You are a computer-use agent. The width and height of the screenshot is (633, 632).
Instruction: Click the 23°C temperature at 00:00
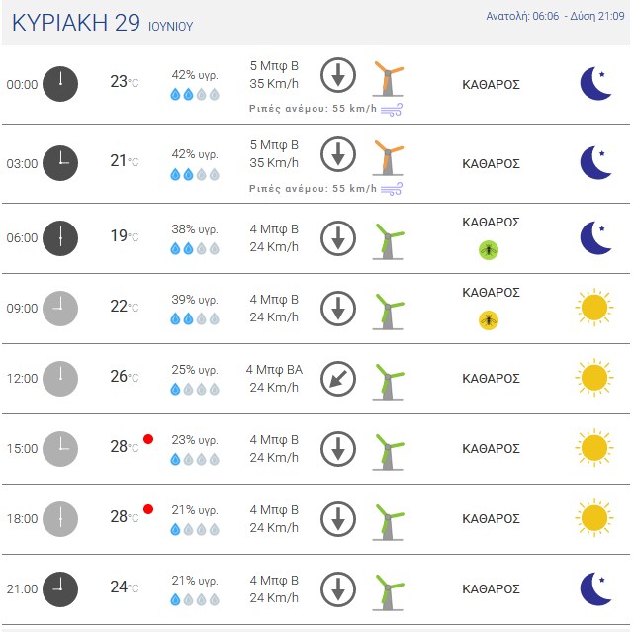pyautogui.click(x=125, y=82)
